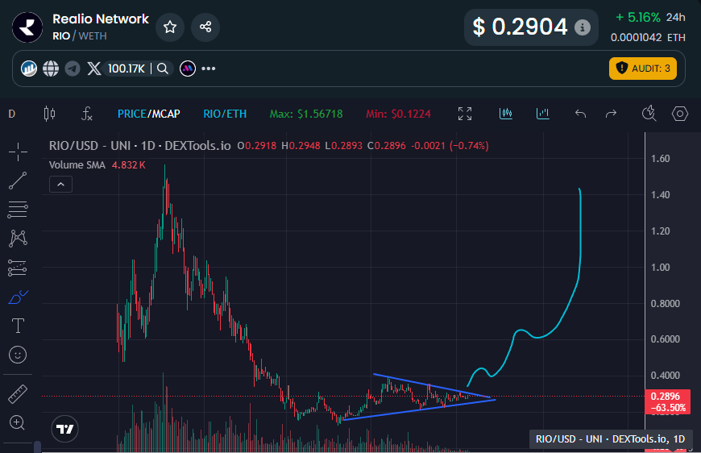Click the closing price C0.2896 in the legend
The width and height of the screenshot is (701, 453).
(387, 146)
